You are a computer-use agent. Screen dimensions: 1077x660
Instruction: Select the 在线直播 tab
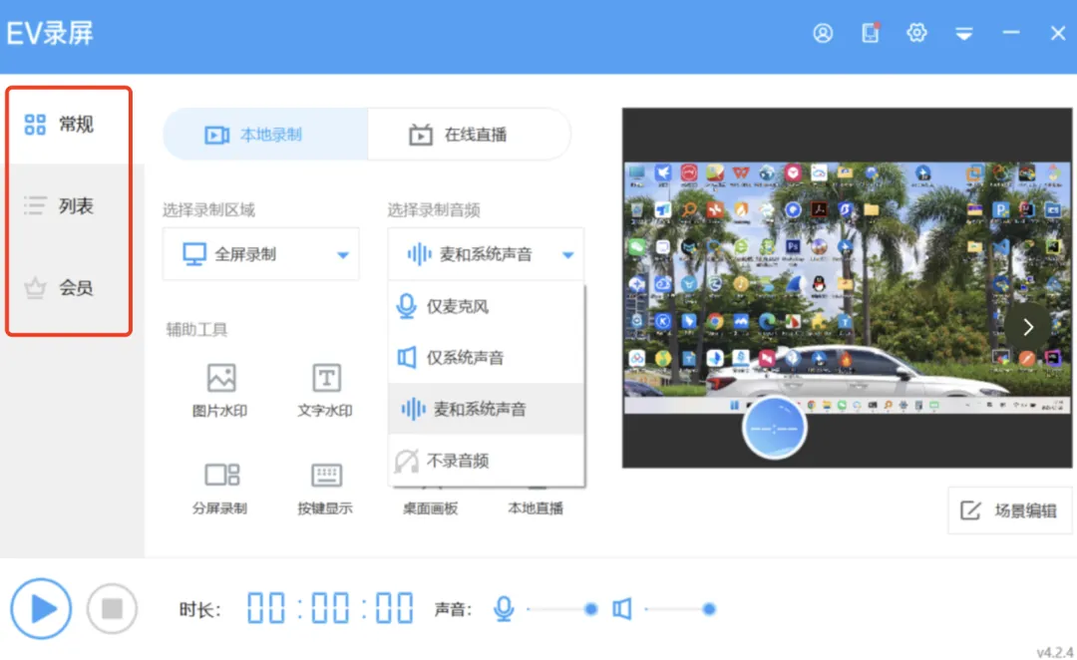(x=469, y=135)
